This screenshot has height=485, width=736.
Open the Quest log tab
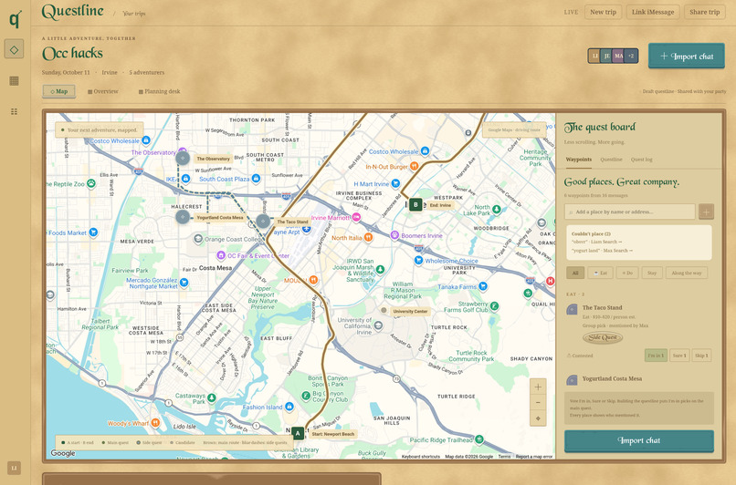[x=641, y=160]
